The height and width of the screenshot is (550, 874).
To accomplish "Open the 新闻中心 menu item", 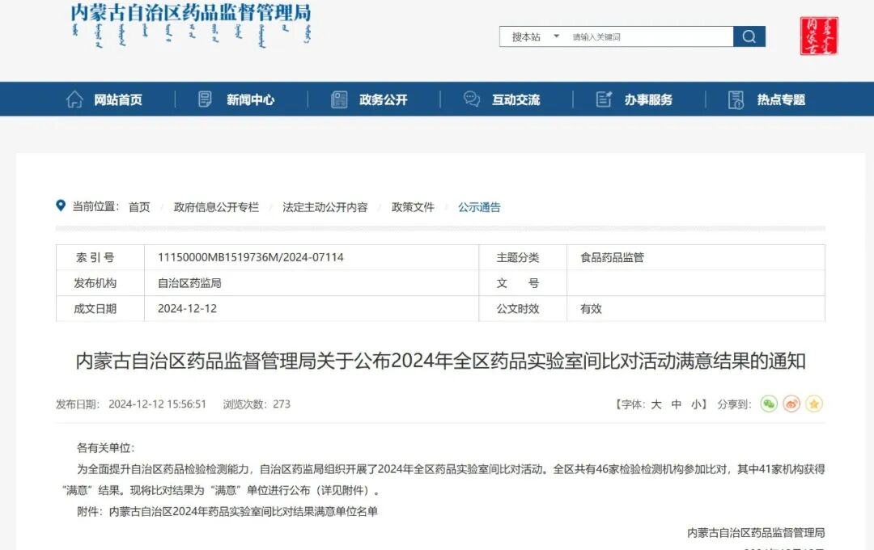I will pos(250,99).
